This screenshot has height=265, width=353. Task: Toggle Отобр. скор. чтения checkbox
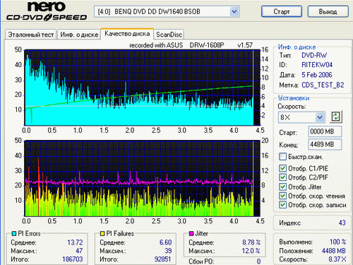(x=282, y=196)
